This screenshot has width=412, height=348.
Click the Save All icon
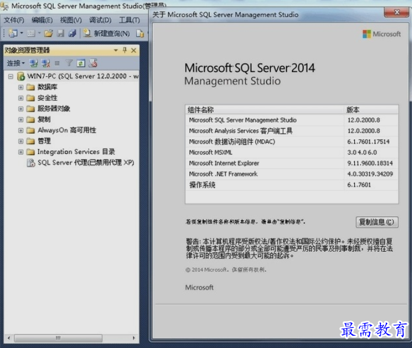72,33
